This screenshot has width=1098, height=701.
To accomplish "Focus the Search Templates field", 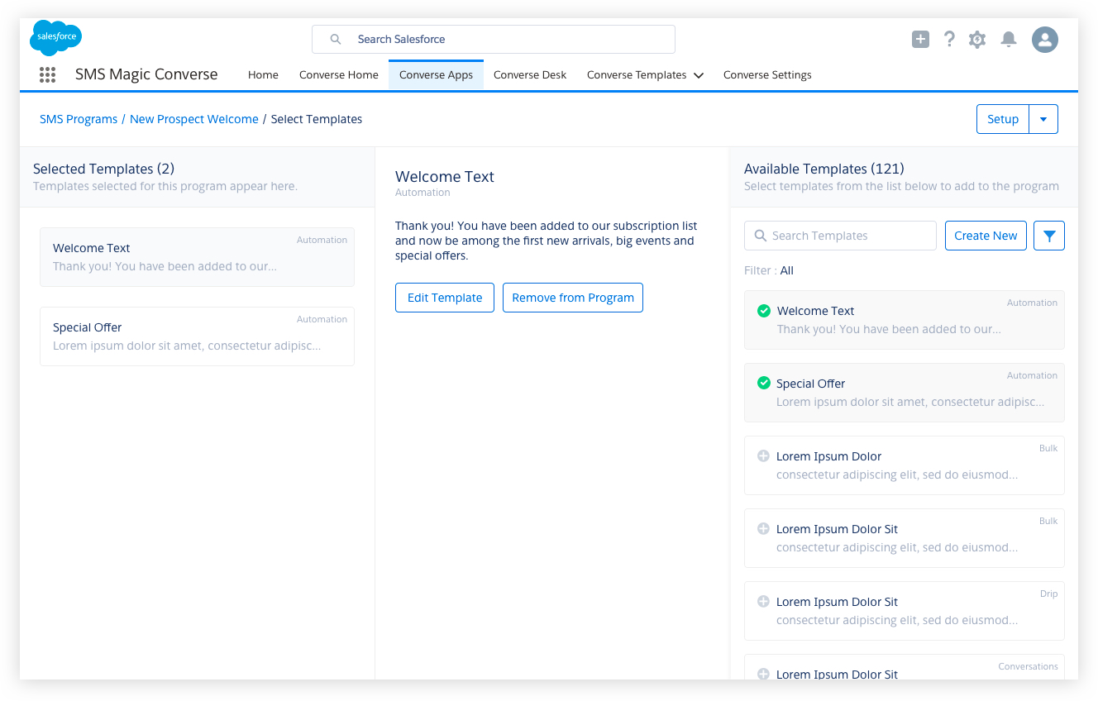I will tap(840, 236).
